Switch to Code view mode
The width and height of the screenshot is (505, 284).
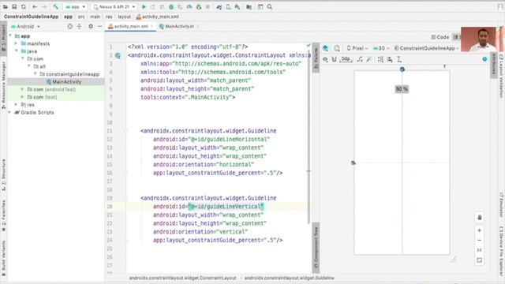coord(440,37)
